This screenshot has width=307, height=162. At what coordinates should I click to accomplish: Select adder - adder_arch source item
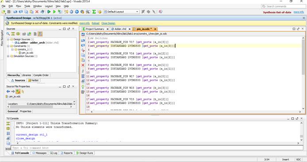[32, 42]
